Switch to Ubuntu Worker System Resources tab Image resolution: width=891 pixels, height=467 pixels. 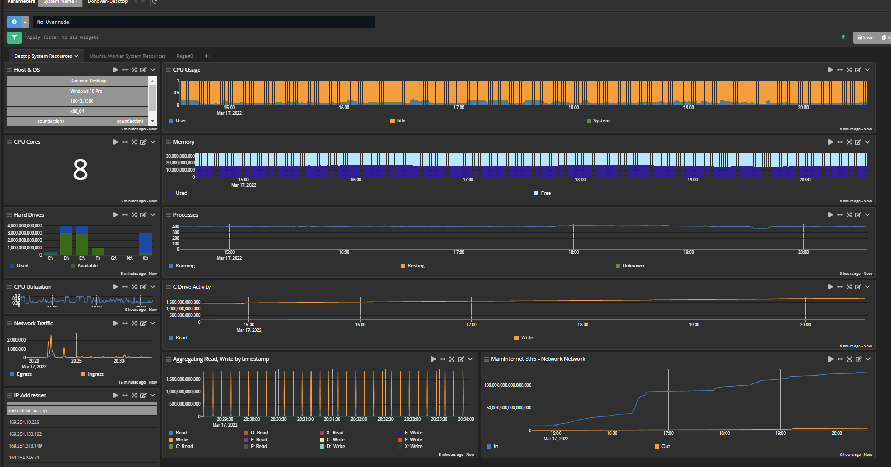[x=128, y=56]
